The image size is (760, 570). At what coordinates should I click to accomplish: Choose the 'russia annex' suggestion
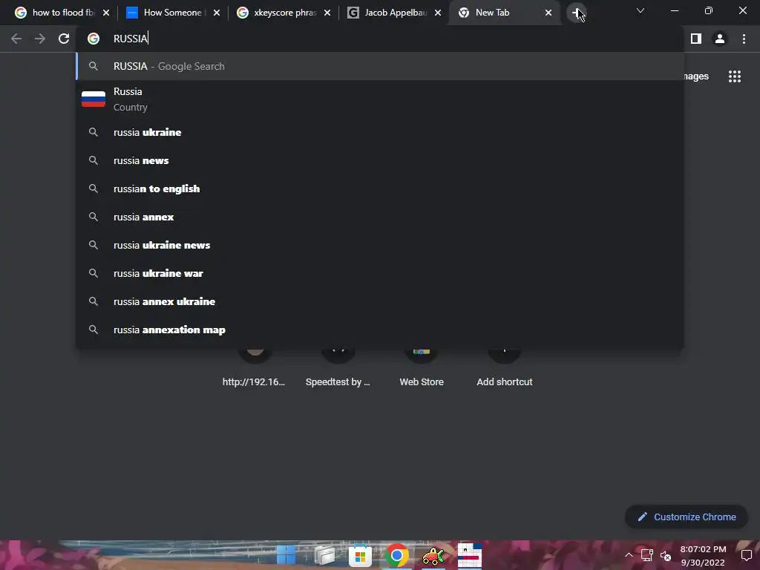click(x=381, y=217)
